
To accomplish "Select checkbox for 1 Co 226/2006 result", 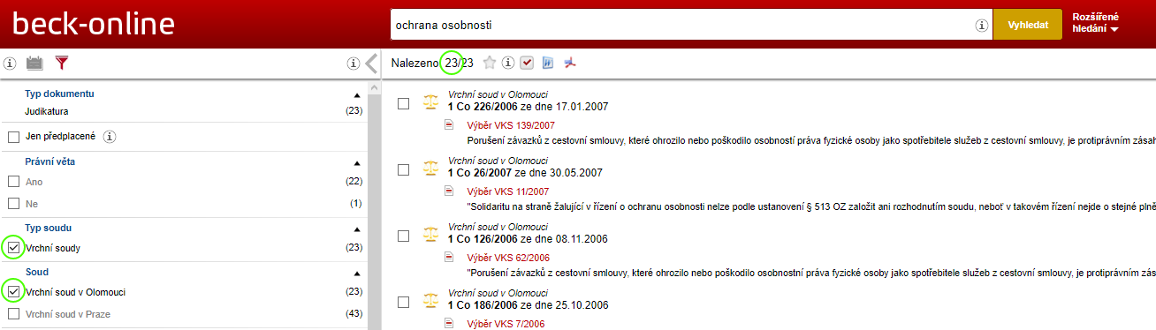I will 404,103.
